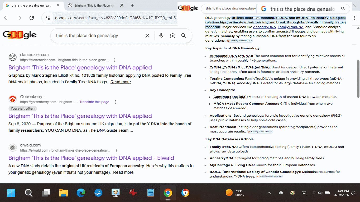Open File Explorer from the taskbar
Viewport: 360px width, 202px height.
(64, 193)
